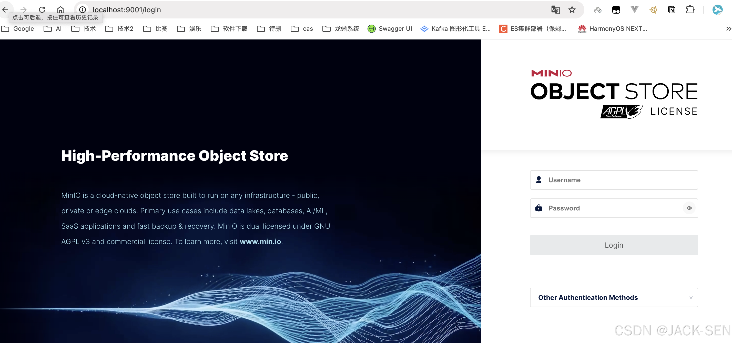
Task: Open the 技术 bookmarks folder
Action: [x=84, y=29]
